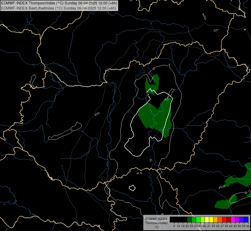Click the legend value label 5
Image resolution: width=251 pixels, height=231 pixels.
pyautogui.click(x=174, y=226)
